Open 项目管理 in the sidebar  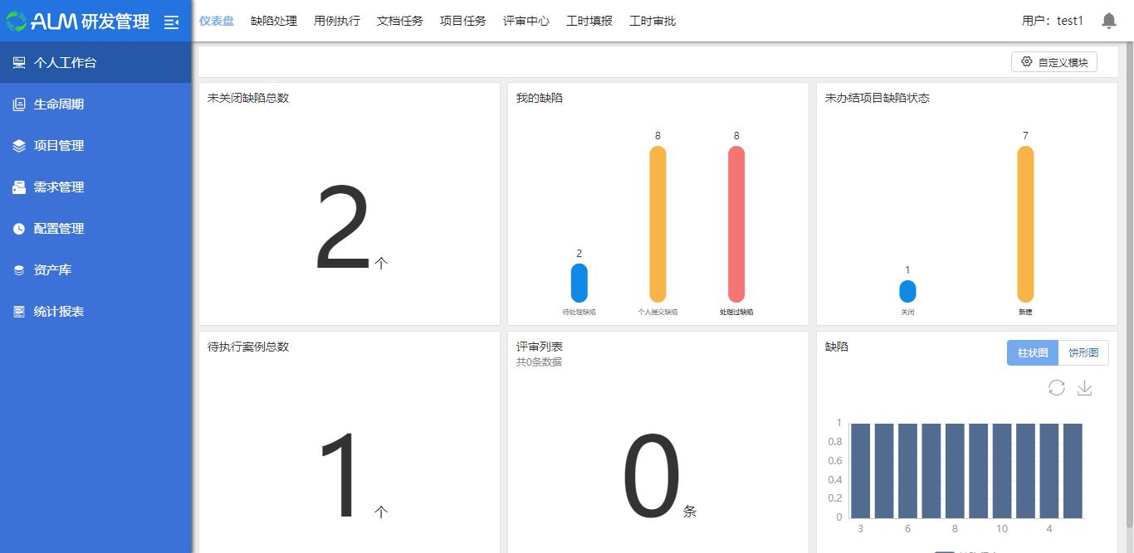pos(61,145)
